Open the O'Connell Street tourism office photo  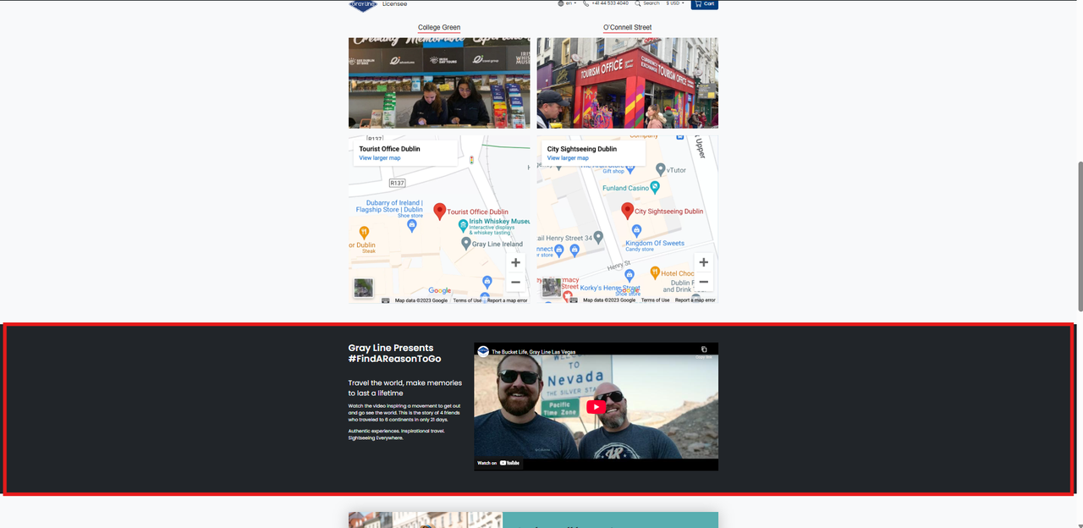click(x=627, y=83)
